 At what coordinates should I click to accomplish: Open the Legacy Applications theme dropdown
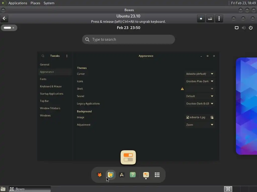pos(200,103)
